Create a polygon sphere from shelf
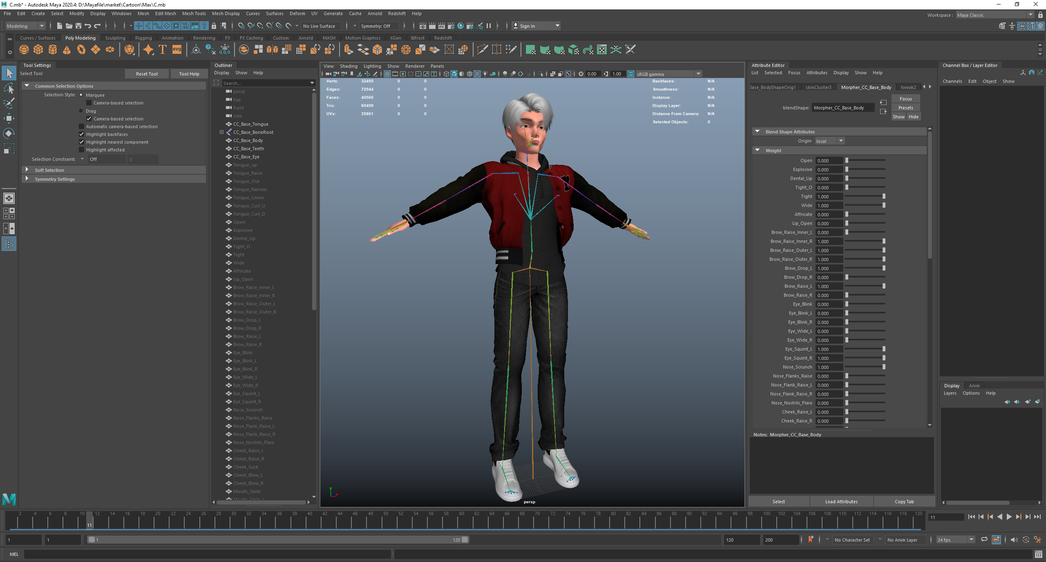 [24, 50]
